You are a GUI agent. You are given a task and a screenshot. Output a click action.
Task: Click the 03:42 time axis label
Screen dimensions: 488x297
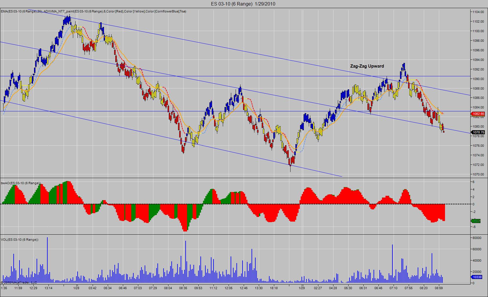(x=93, y=288)
